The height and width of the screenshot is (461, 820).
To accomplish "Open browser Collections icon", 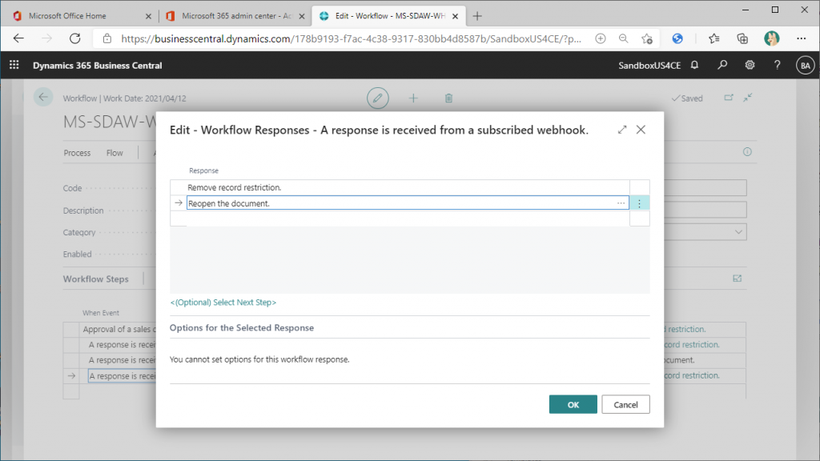I will click(x=742, y=38).
